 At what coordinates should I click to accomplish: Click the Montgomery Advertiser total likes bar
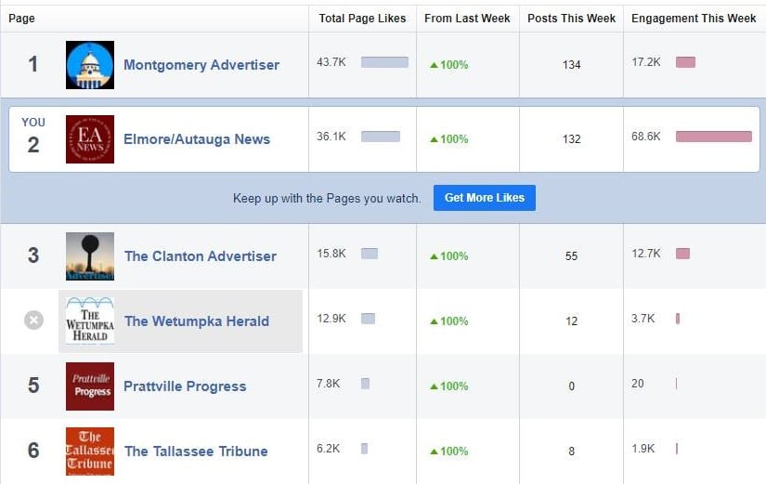(x=384, y=62)
